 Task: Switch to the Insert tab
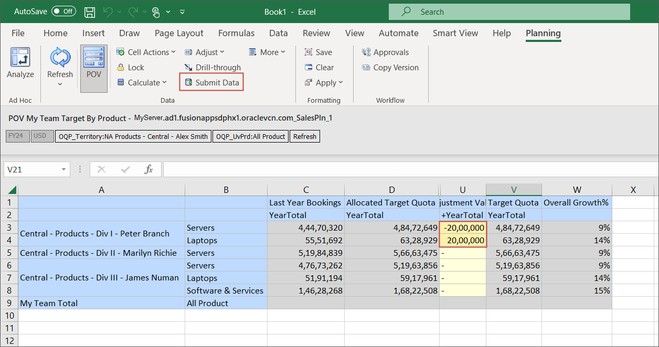tap(93, 33)
